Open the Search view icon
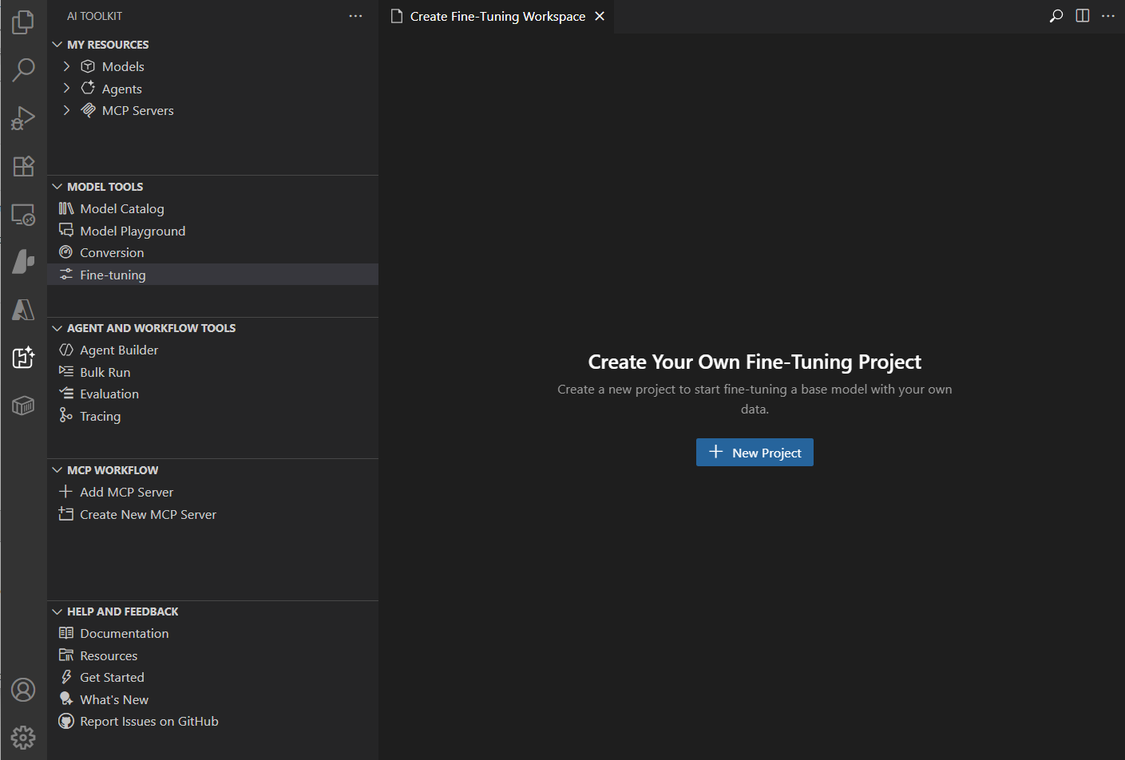This screenshot has width=1125, height=760. [23, 70]
